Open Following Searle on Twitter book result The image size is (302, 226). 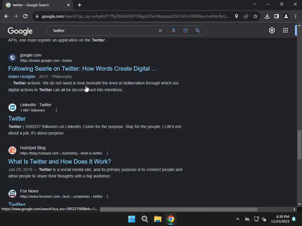coord(82,69)
